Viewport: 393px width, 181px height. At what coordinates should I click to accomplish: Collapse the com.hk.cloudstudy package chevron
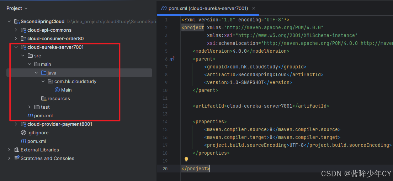pos(43,81)
